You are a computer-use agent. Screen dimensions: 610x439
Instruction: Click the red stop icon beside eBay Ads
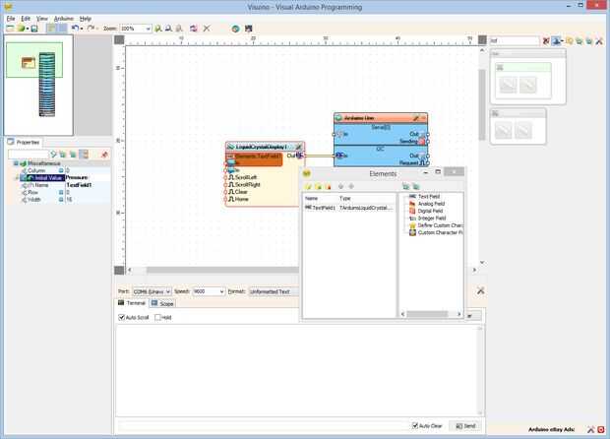[x=601, y=430]
